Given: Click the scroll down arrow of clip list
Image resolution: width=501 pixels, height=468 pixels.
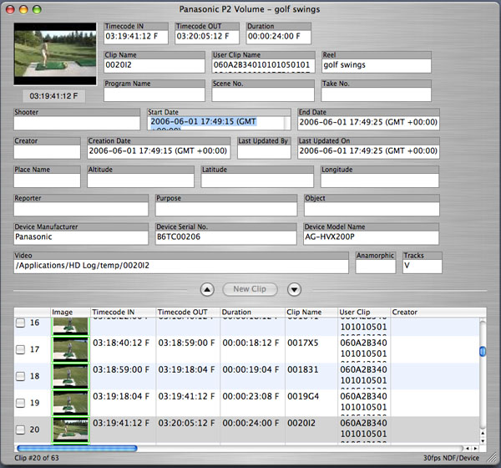Looking at the screenshot, I should coord(483,440).
